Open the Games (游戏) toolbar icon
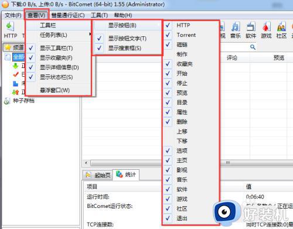Screen dimensions: 293x229 click(266, 26)
